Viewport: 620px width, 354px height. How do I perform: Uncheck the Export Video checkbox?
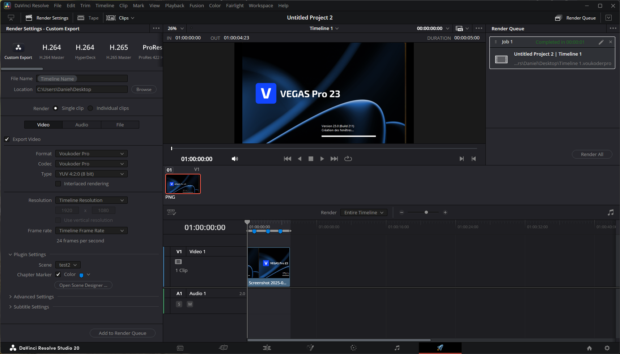click(x=7, y=139)
